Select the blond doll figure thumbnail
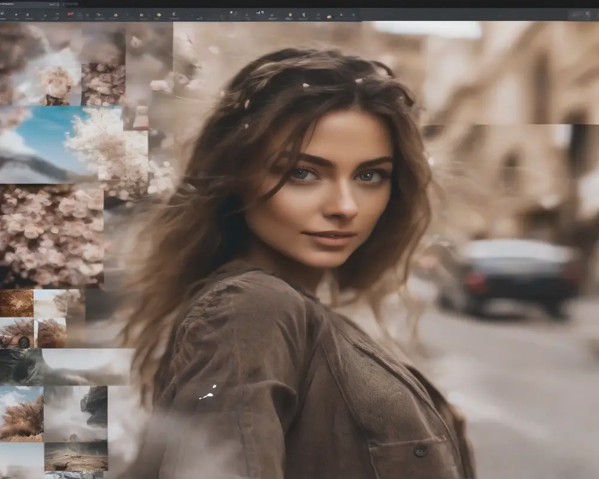The height and width of the screenshot is (479, 599). tap(58, 86)
